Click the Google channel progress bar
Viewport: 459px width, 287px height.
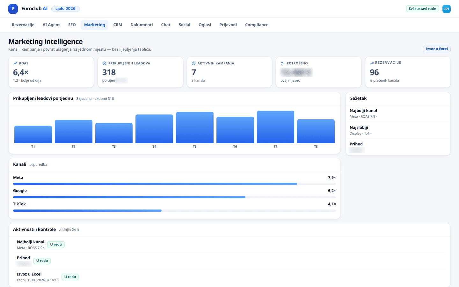[174, 197]
